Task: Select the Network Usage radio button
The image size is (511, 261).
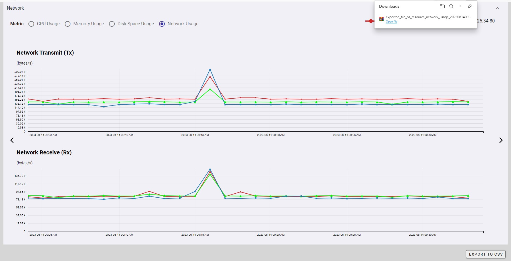Action: [162, 24]
